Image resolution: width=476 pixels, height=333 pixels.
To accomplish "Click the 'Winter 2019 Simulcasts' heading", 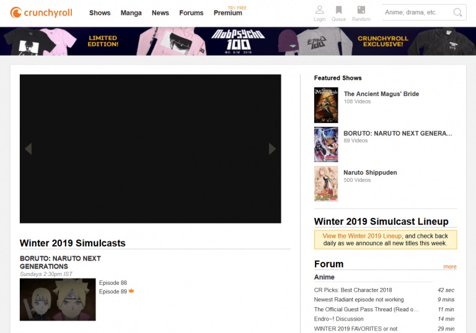I will (73, 243).
